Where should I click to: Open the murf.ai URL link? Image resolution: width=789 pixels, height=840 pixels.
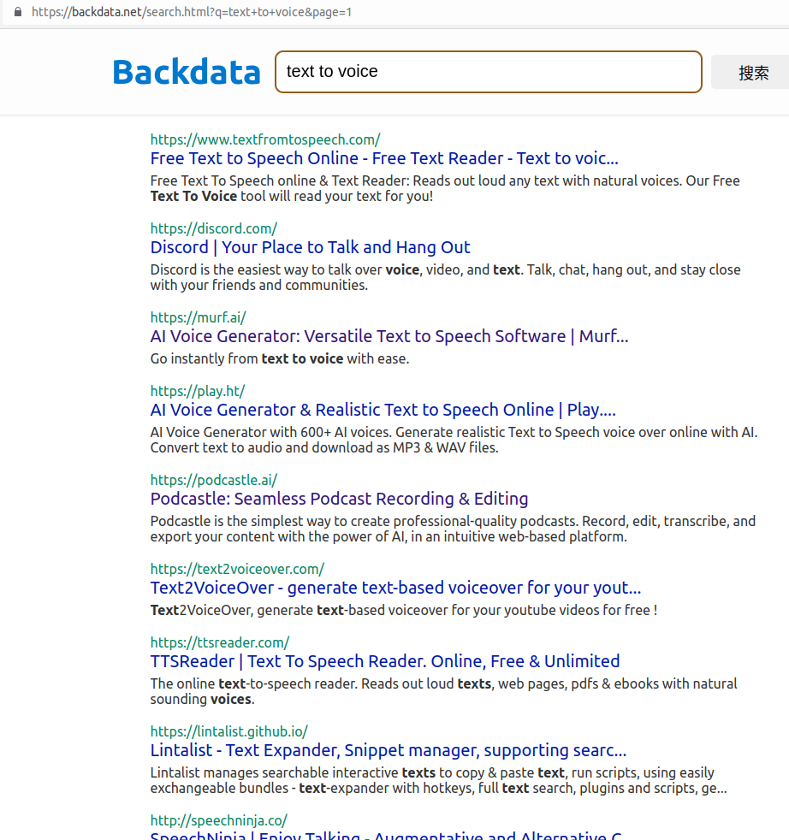199,317
